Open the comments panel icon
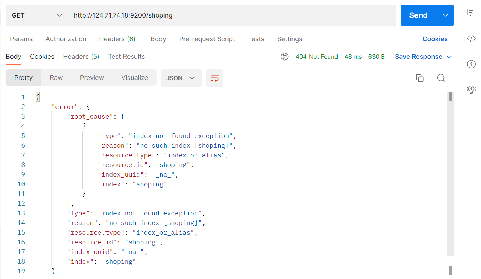 (471, 13)
